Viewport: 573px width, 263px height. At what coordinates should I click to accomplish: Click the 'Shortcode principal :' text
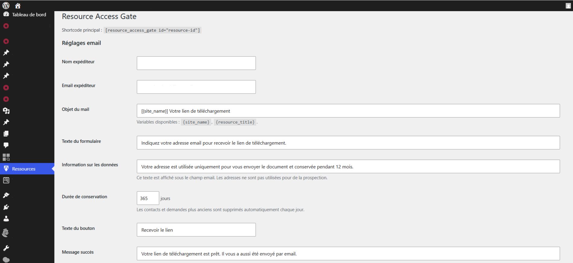tap(82, 30)
